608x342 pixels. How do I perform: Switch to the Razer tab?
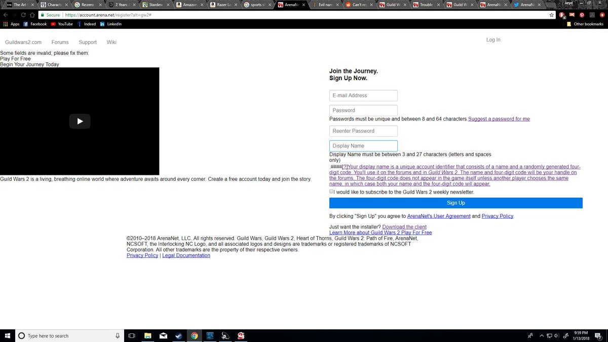click(223, 5)
